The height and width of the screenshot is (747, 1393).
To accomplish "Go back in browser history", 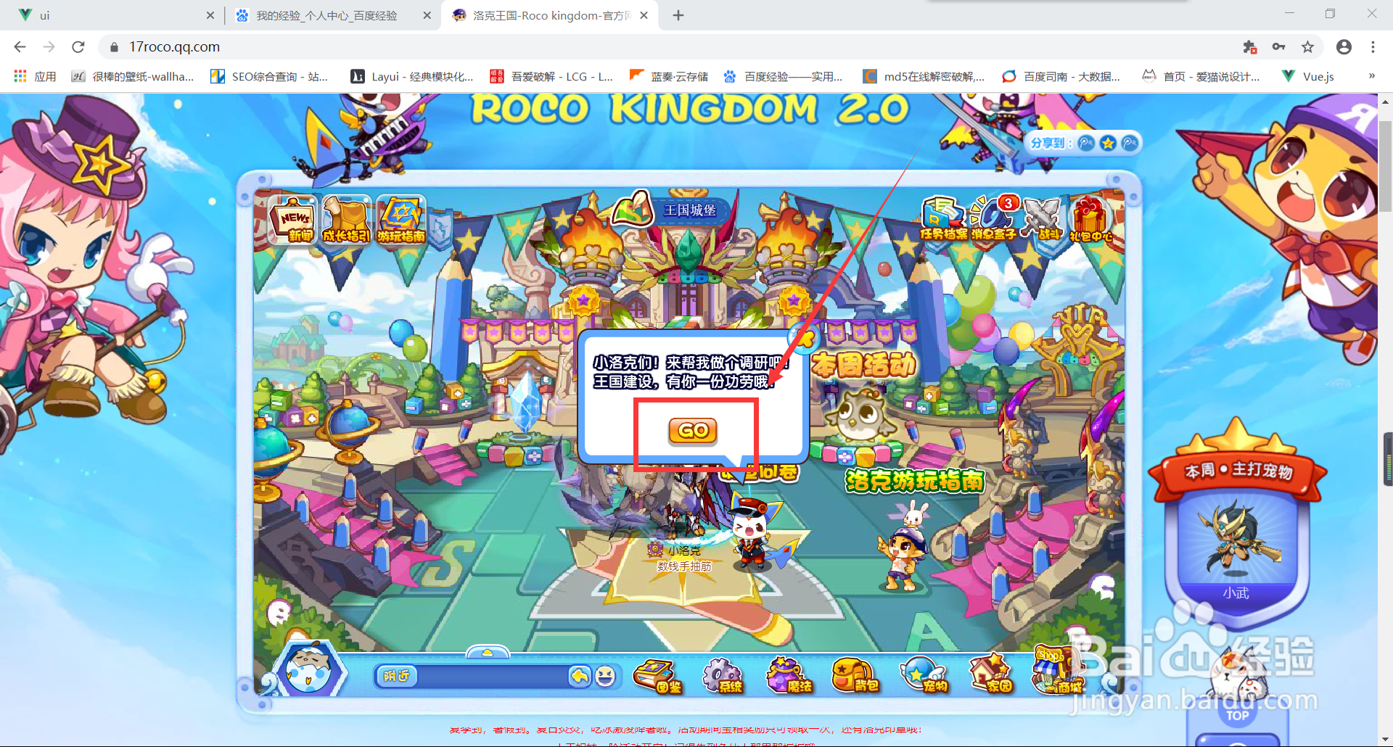I will pos(20,46).
